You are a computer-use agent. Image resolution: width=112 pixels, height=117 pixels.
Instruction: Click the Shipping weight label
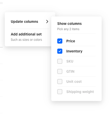(x=80, y=92)
